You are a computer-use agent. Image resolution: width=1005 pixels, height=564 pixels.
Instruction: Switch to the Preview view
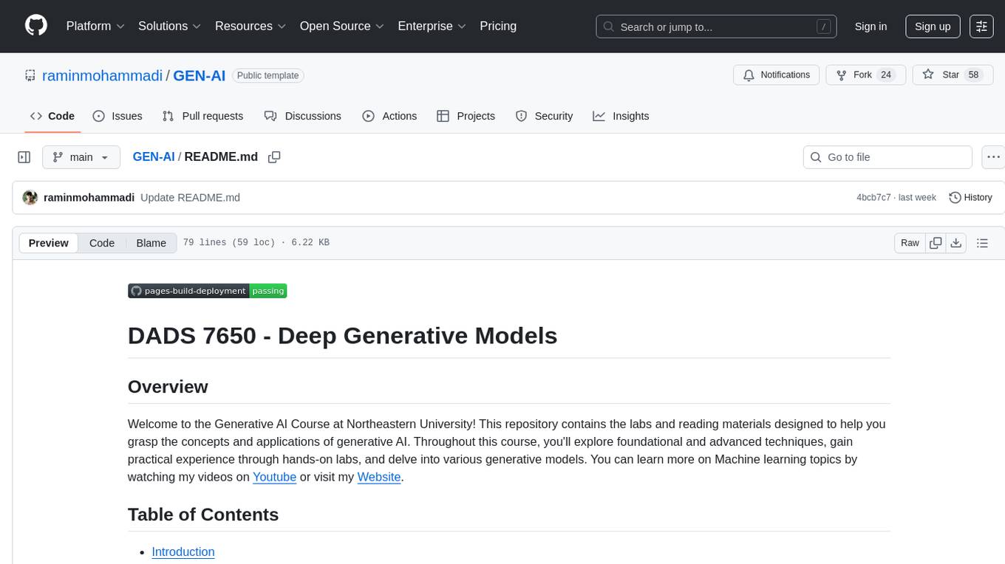tap(49, 243)
